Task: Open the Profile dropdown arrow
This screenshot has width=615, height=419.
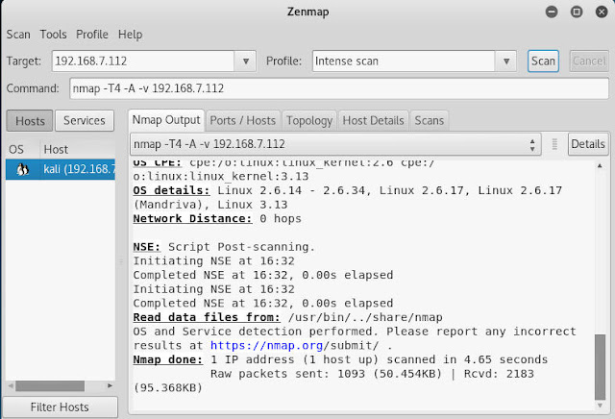Action: (506, 62)
